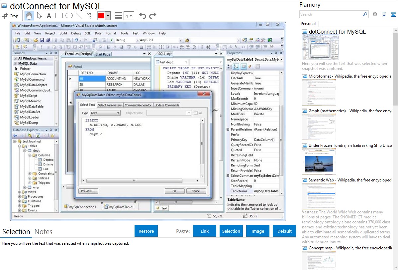Select MySqlMonitor in the Toolbox
Screen dimensions: 398x270
click(x=30, y=101)
